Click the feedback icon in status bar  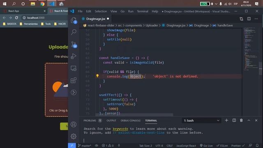coord(250,146)
